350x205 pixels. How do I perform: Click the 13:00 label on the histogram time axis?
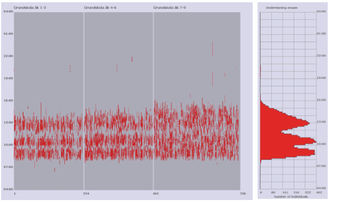[321, 122]
